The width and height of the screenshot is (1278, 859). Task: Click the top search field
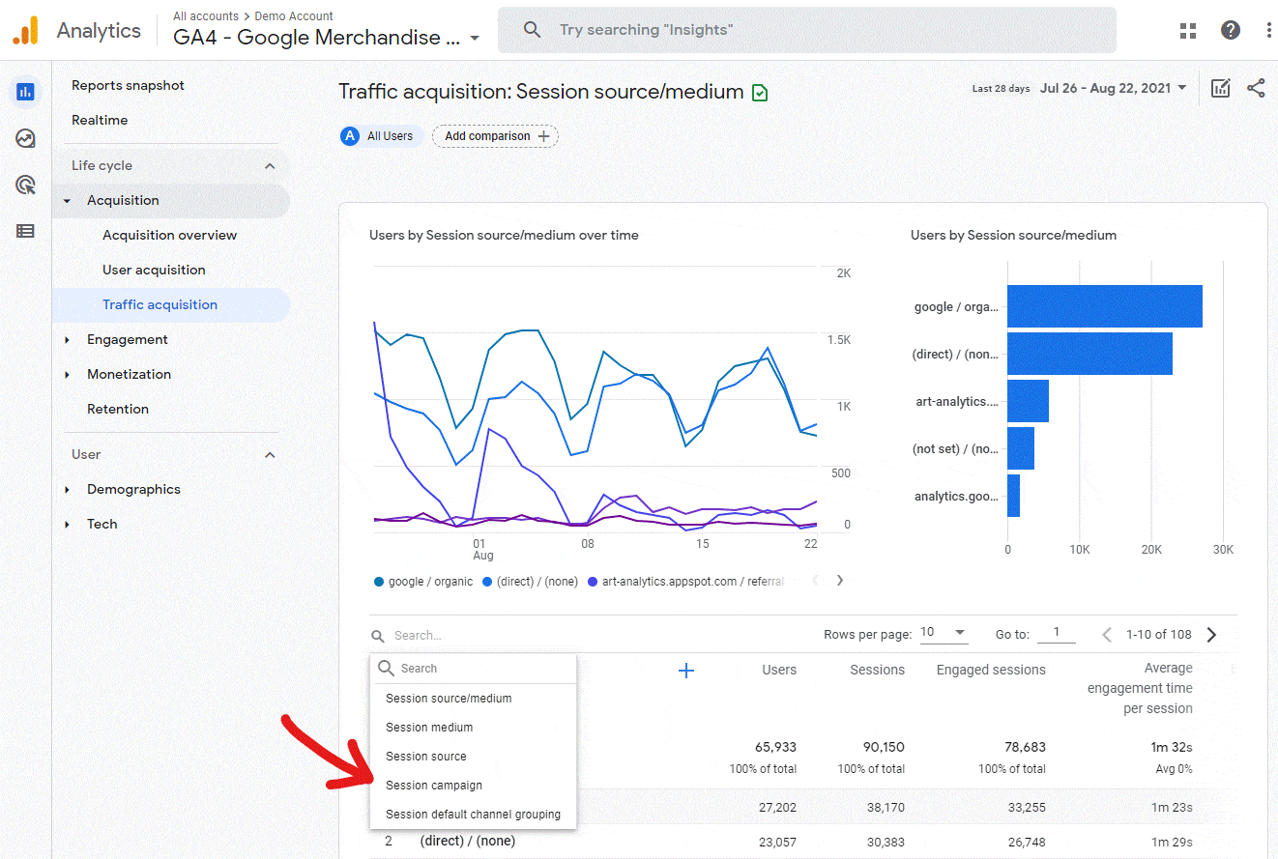(x=807, y=30)
